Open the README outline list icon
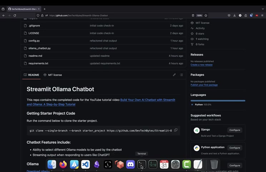The height and width of the screenshot is (172, 266). point(181,75)
